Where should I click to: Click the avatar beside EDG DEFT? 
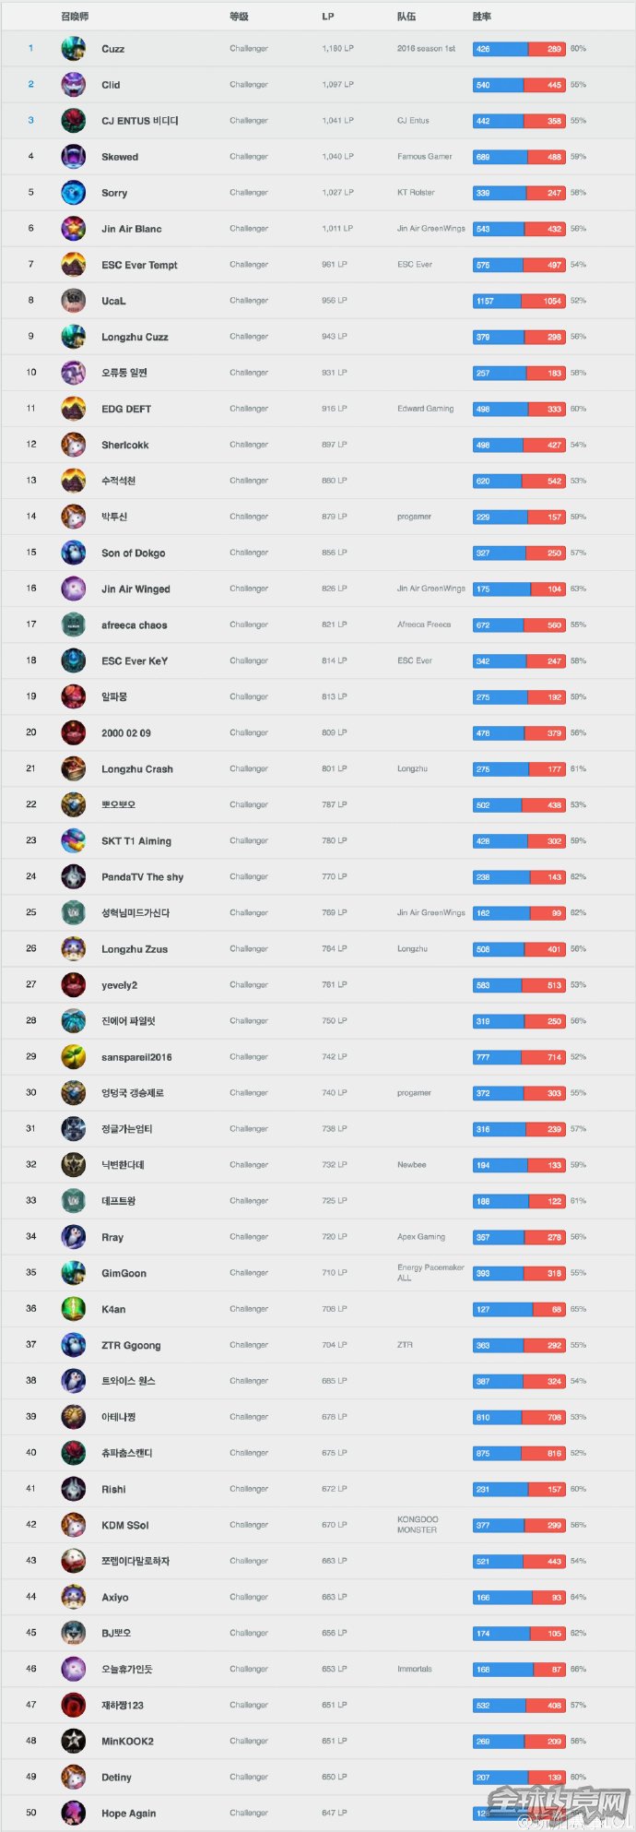(x=73, y=409)
